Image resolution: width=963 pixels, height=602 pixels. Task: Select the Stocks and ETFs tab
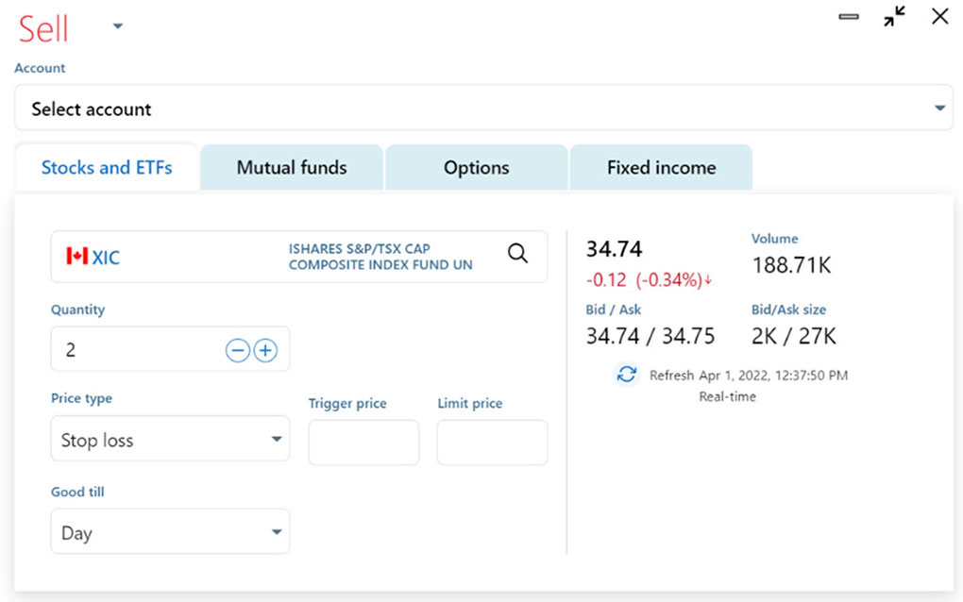107,168
